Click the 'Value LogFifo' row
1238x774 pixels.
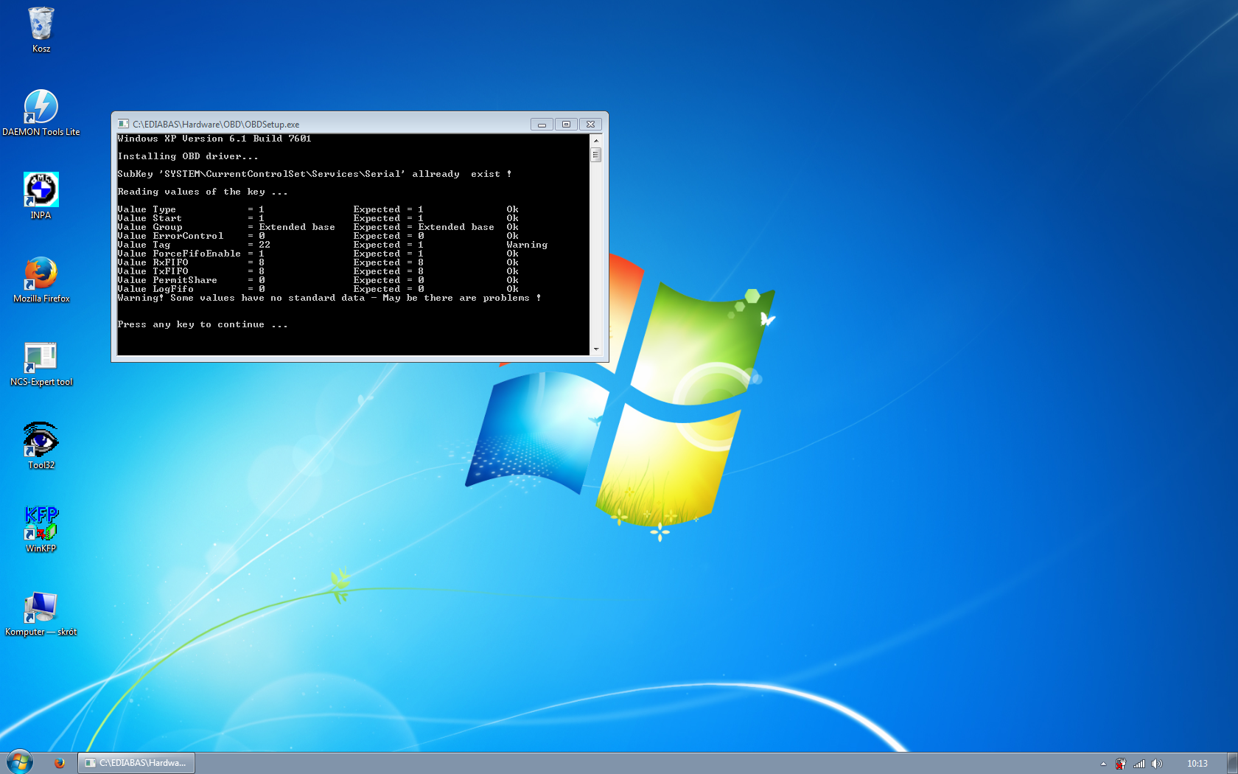coord(318,289)
